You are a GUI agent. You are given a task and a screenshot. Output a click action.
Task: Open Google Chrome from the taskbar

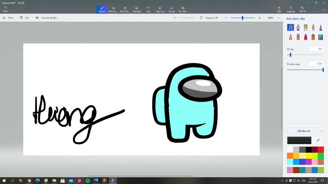(29, 181)
